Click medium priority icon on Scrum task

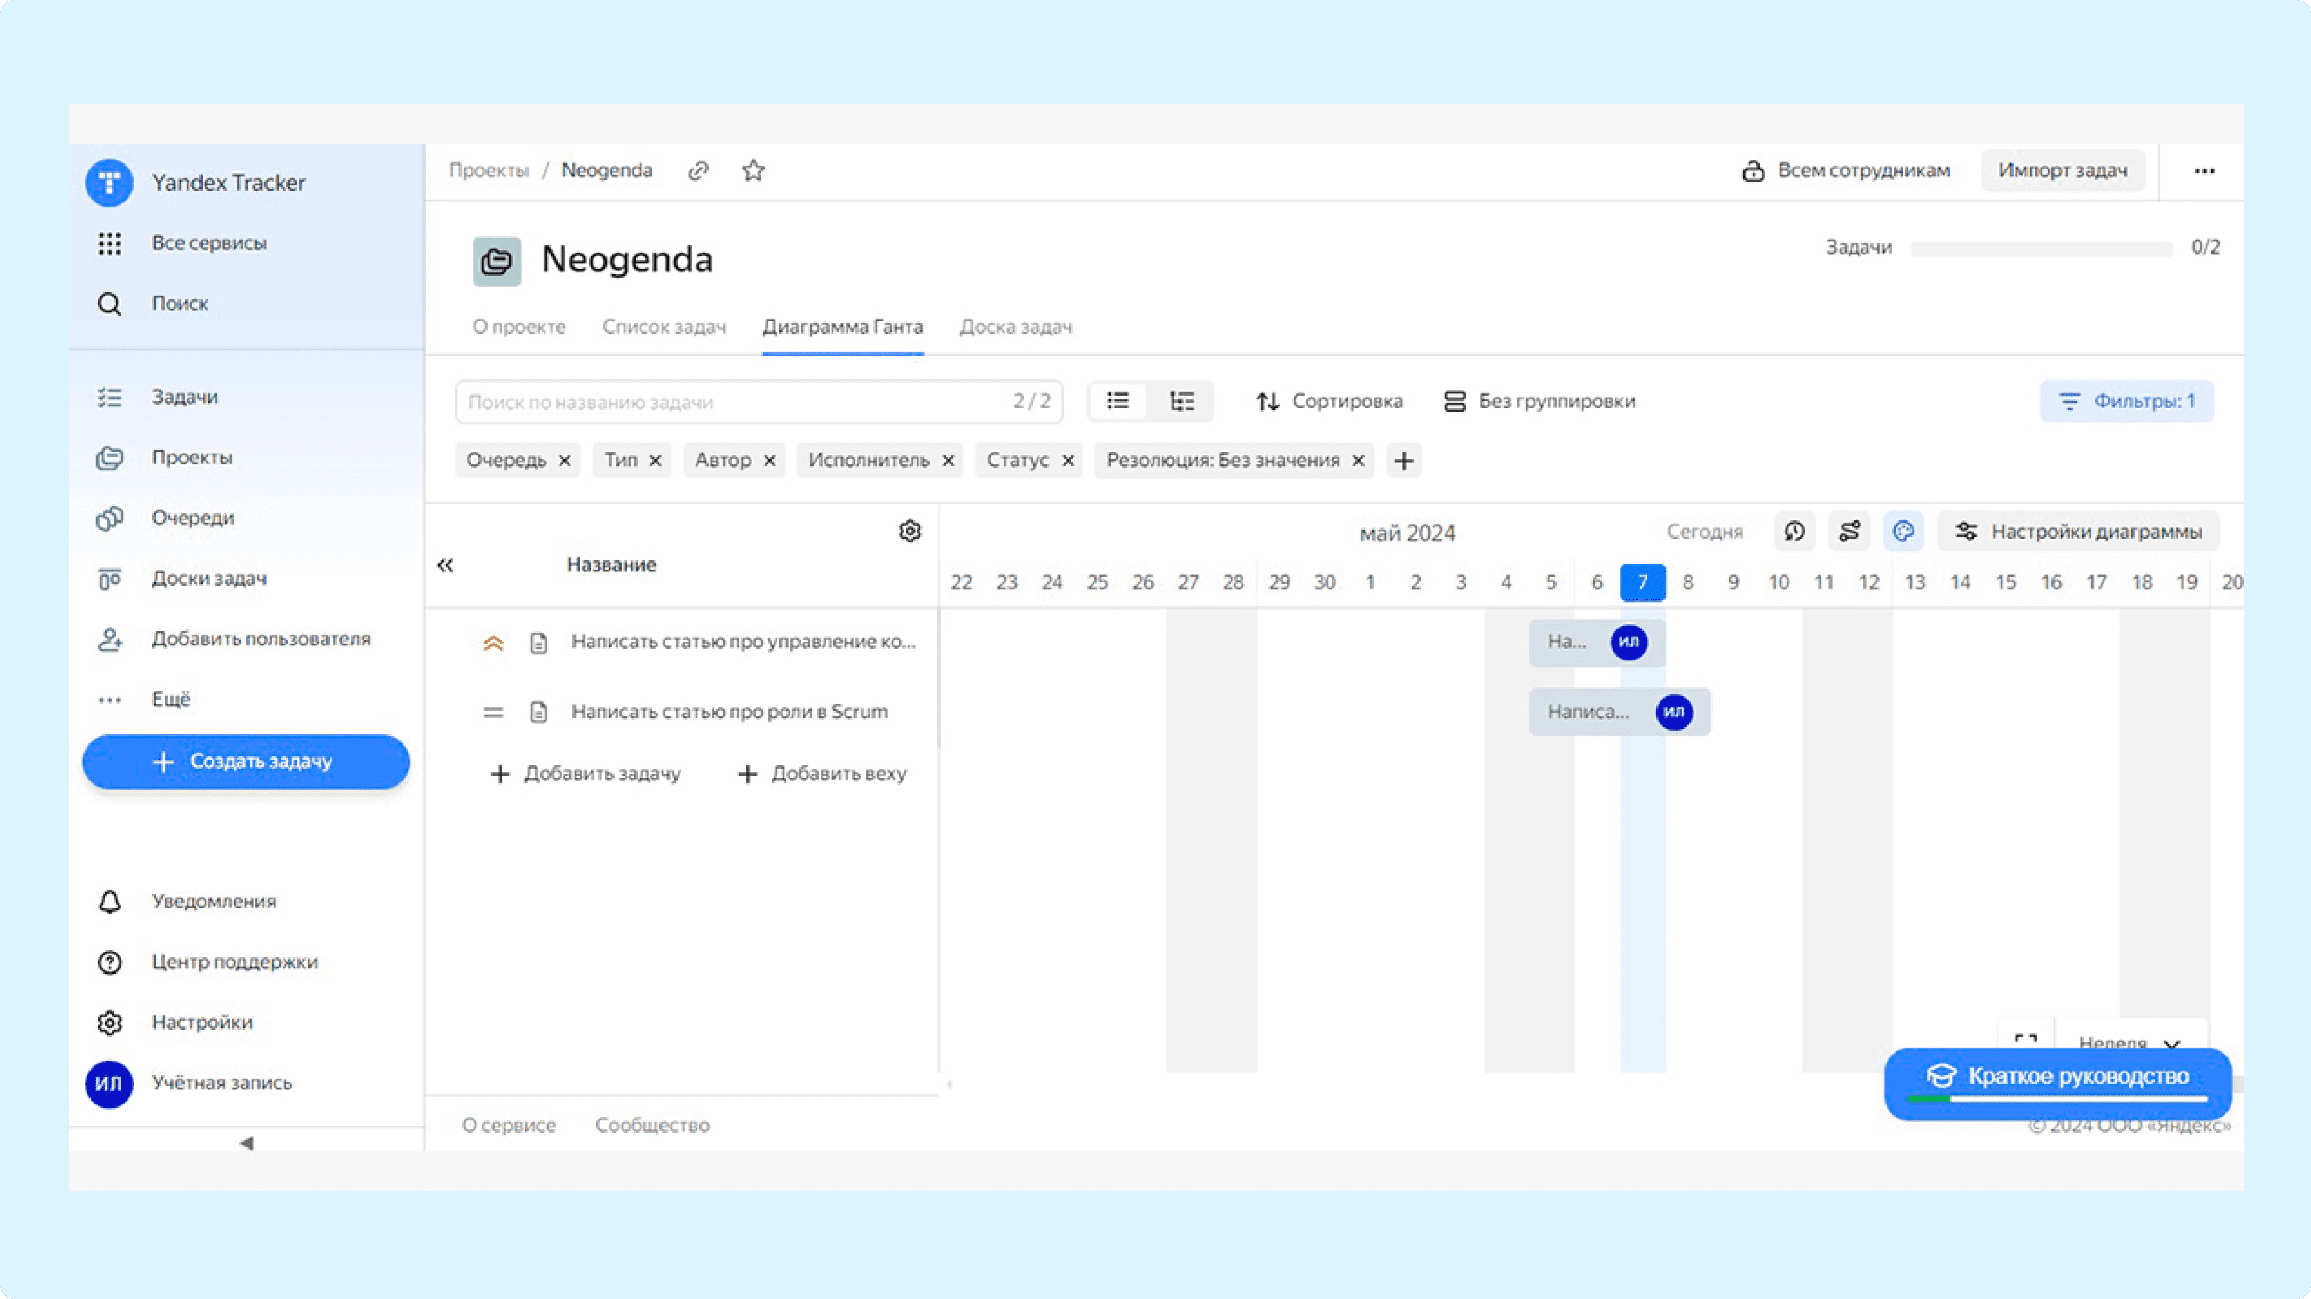click(493, 713)
